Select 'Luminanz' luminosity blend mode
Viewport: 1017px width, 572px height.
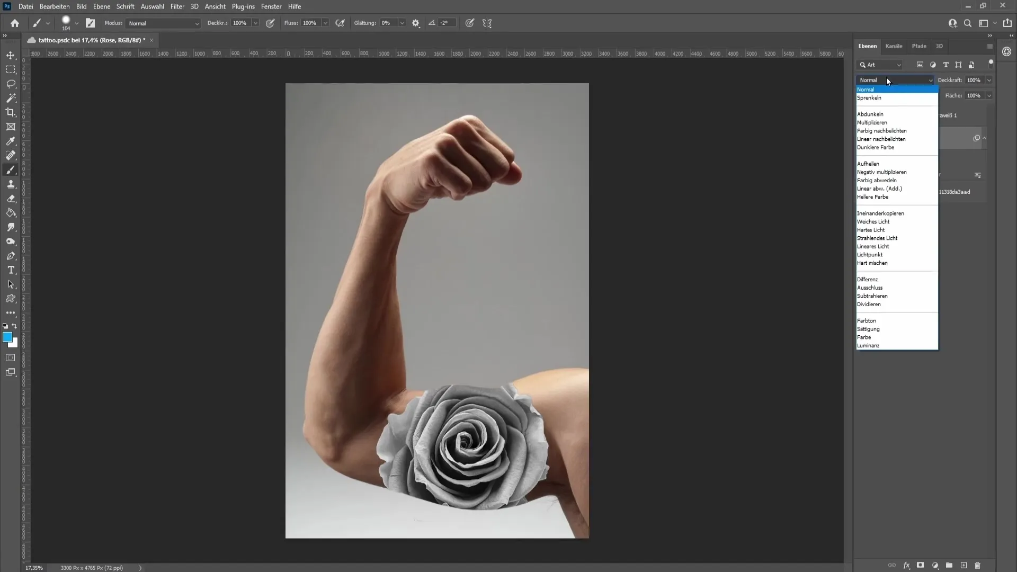[x=868, y=345]
